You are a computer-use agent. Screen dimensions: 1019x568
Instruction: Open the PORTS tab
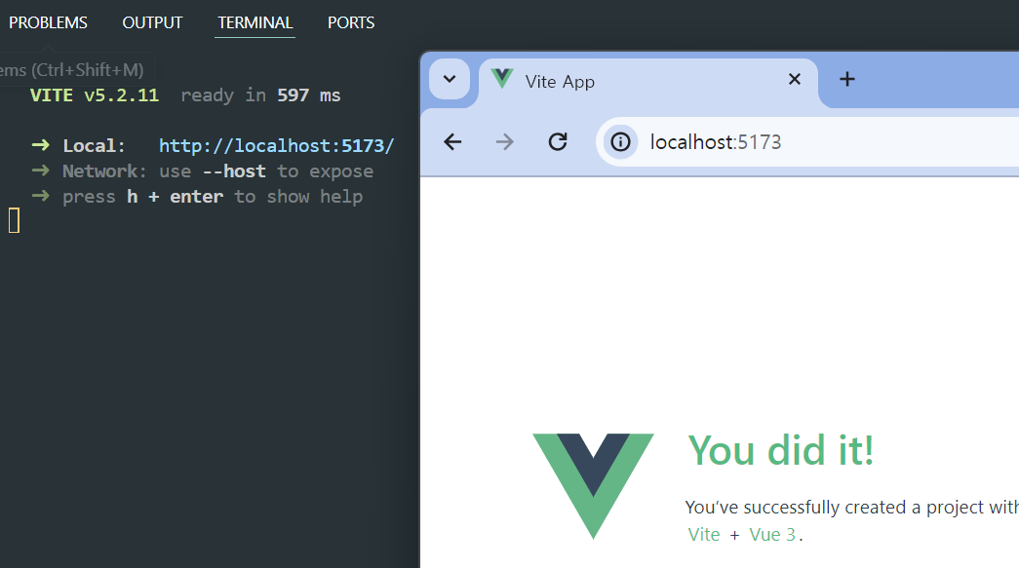click(351, 22)
